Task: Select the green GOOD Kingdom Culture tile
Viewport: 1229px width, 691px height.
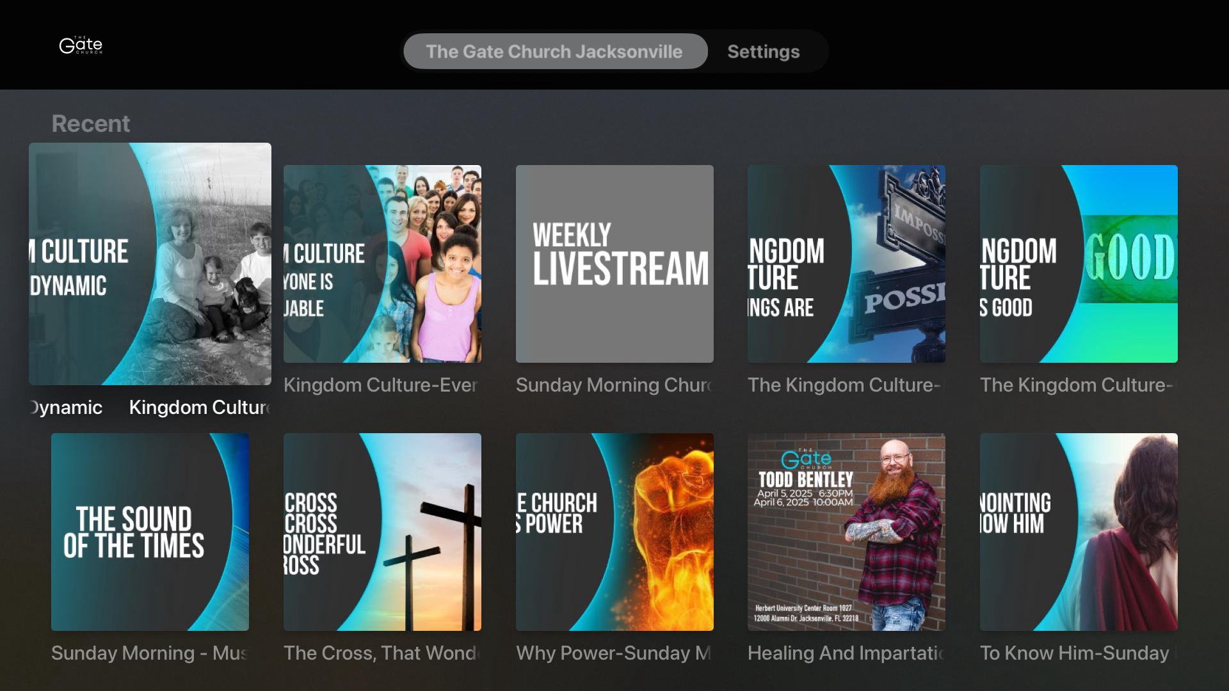Action: (x=1079, y=264)
